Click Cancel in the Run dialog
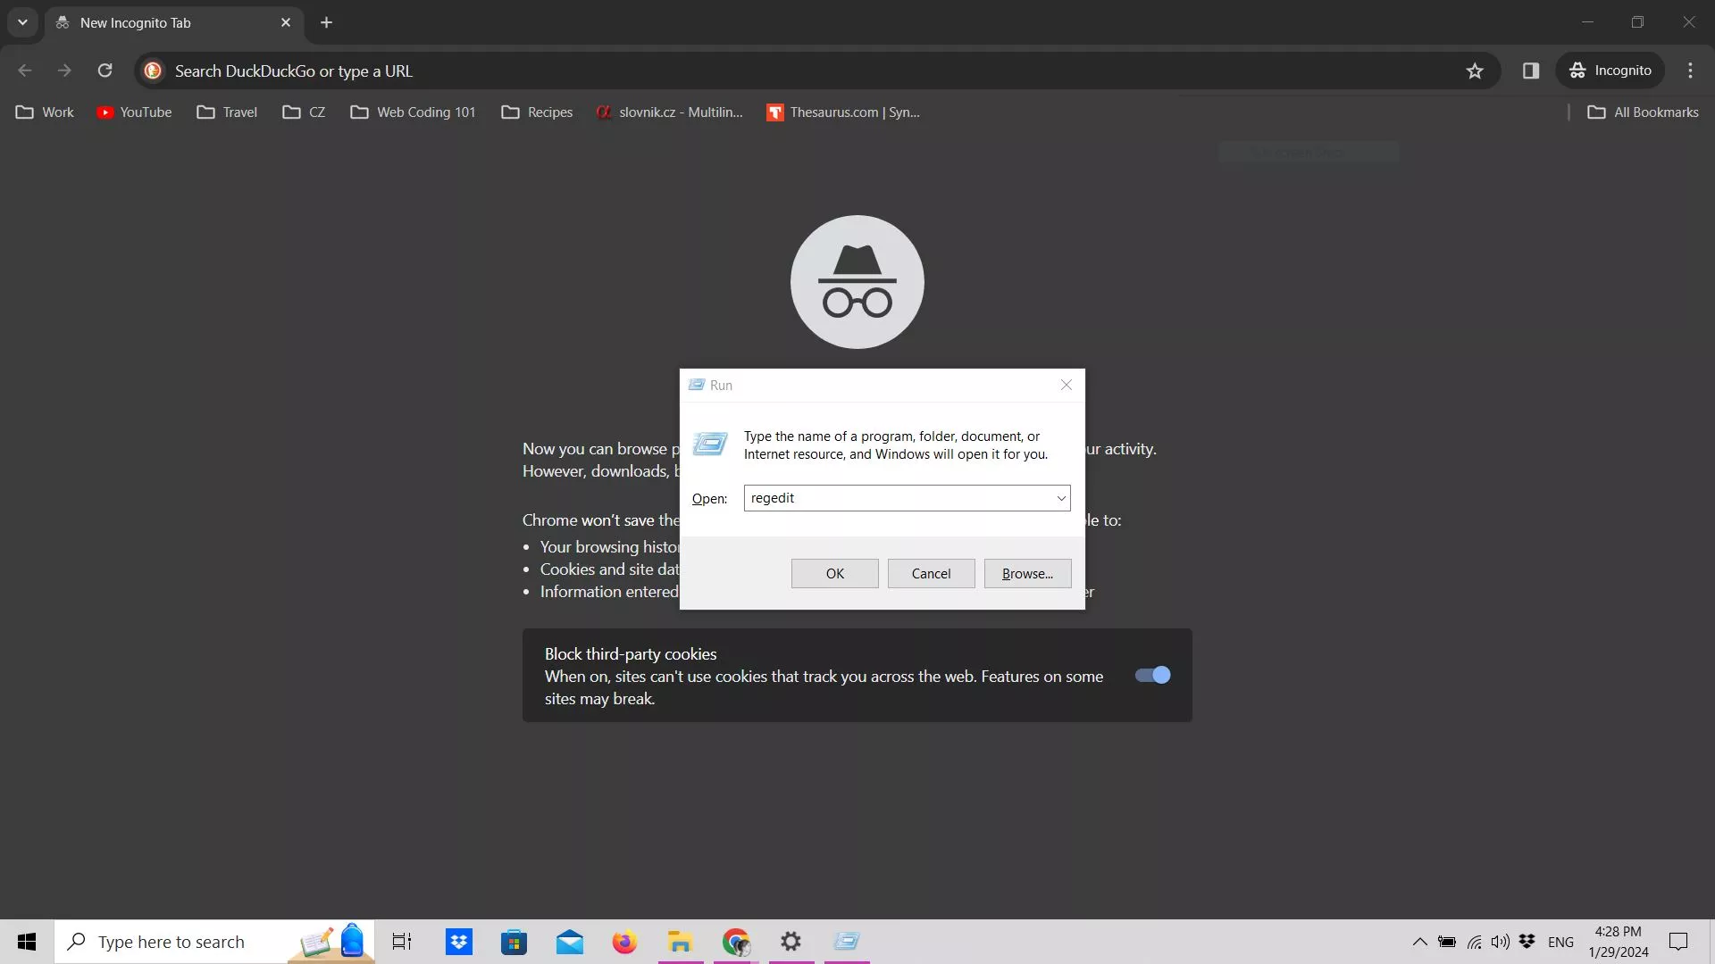Image resolution: width=1715 pixels, height=964 pixels. coord(931,574)
